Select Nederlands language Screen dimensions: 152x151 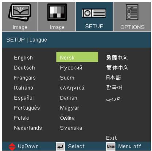click(28, 128)
